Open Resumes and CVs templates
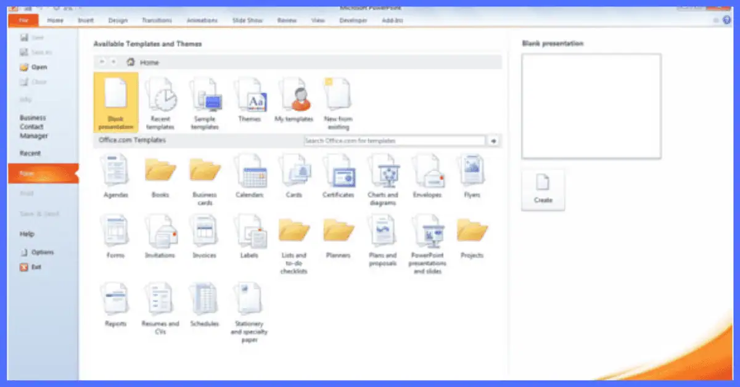This screenshot has width=740, height=387. 160,309
